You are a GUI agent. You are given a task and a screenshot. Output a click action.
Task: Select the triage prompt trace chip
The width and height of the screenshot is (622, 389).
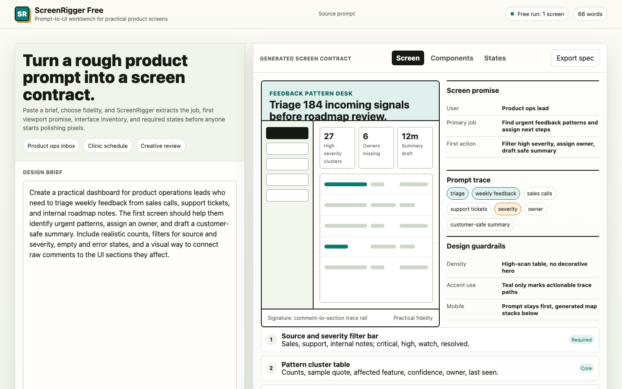(457, 194)
